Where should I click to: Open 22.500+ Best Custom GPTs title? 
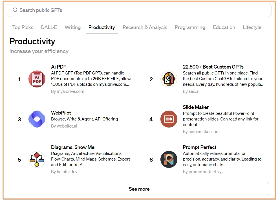click(x=213, y=67)
